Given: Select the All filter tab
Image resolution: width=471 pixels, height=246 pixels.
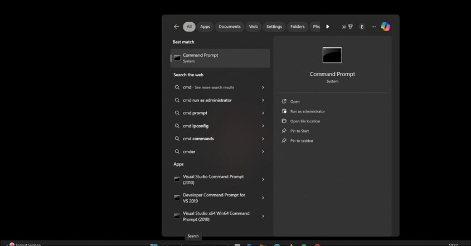Looking at the screenshot, I should pos(189,27).
